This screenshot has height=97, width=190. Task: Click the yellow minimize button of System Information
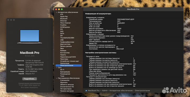pyautogui.click(x=59, y=9)
